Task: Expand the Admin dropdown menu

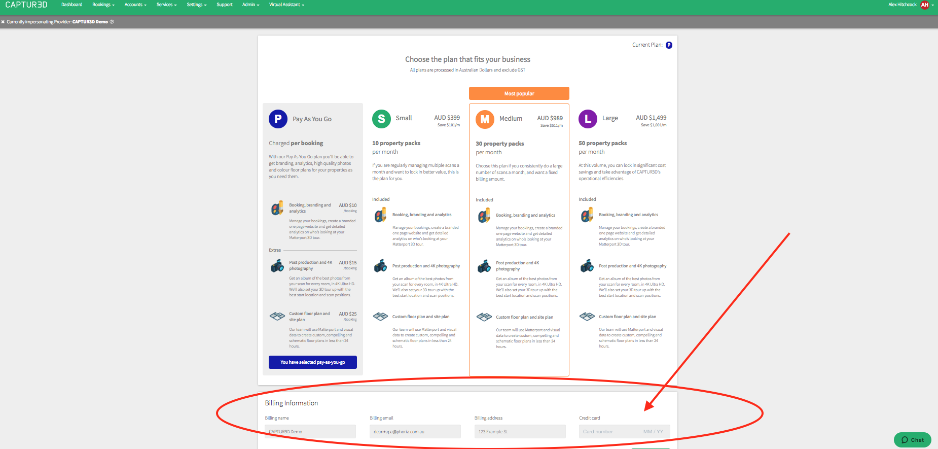Action: (250, 5)
